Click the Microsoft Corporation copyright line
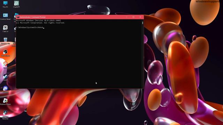Viewport: 223px width, 125px height. coord(40,23)
